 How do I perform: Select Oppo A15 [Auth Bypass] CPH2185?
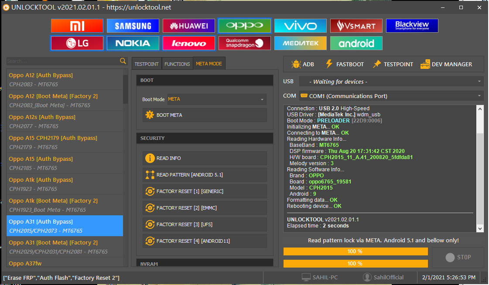(65, 163)
